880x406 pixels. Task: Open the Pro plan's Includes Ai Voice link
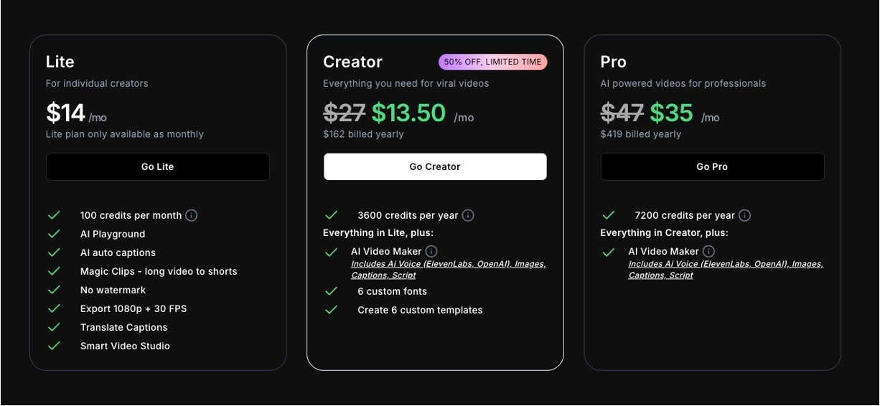(725, 269)
